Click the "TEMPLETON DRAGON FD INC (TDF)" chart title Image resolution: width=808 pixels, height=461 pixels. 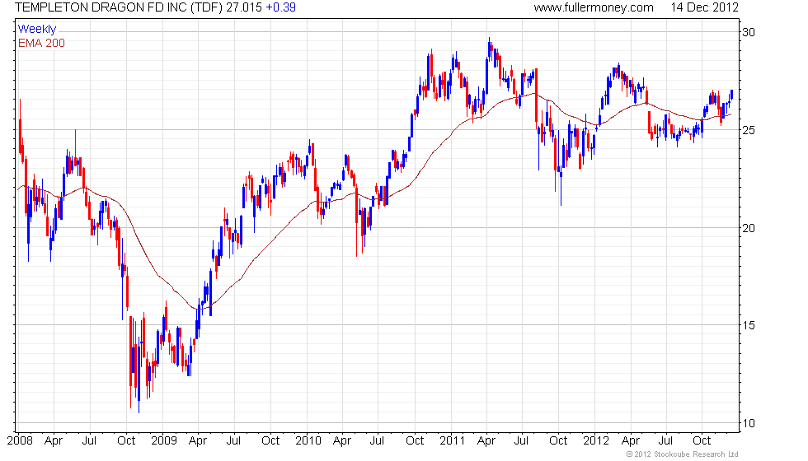click(x=119, y=7)
